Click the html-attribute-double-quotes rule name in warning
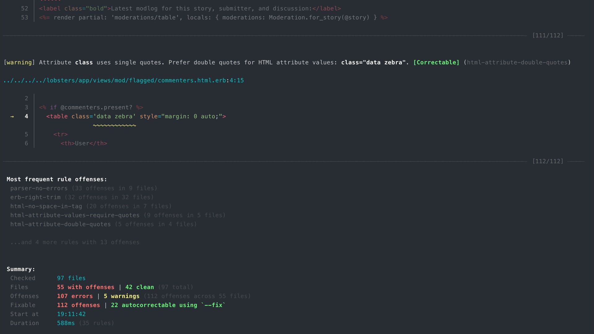Image resolution: width=594 pixels, height=334 pixels. (x=517, y=62)
